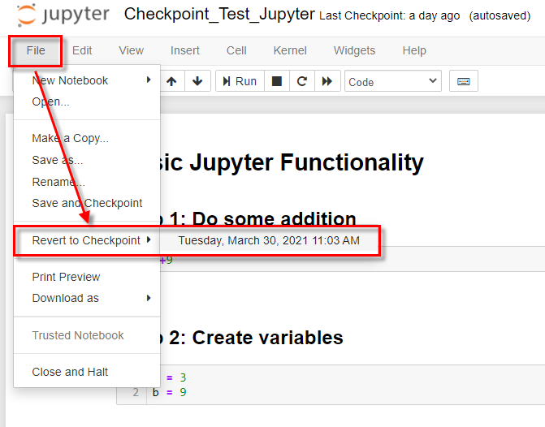Screen dimensions: 545x427
Task: Open the Widgets menu
Action: [x=354, y=50]
